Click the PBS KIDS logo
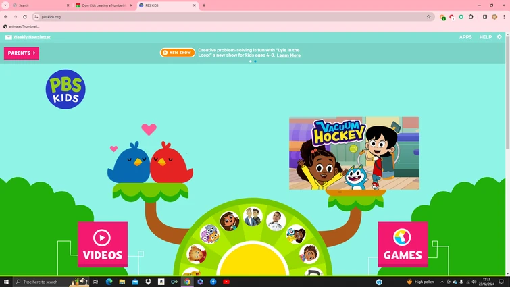The width and height of the screenshot is (510, 287). 66,89
